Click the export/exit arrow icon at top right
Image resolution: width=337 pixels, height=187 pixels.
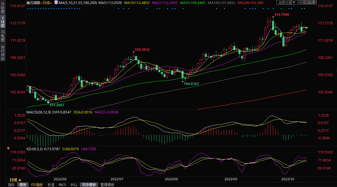coord(315,3)
